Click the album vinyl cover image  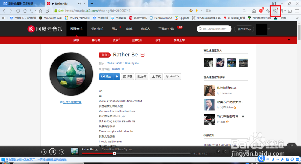[71, 74]
